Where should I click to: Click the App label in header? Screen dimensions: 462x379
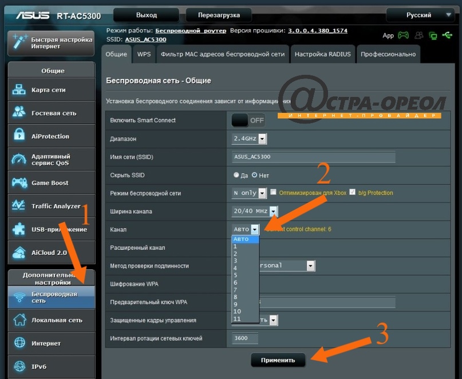[x=388, y=35]
